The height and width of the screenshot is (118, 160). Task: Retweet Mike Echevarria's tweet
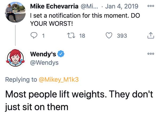tap(72, 36)
